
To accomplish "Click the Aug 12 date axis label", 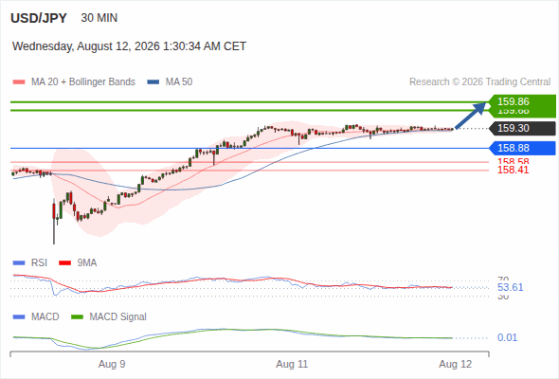I will pos(456,364).
